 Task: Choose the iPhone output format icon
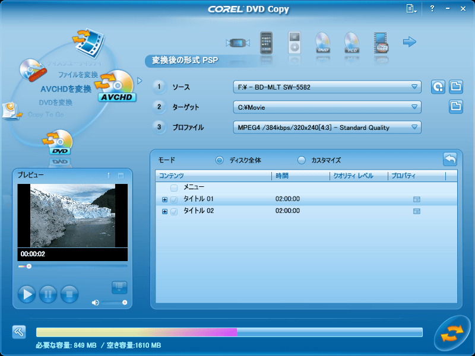click(266, 43)
